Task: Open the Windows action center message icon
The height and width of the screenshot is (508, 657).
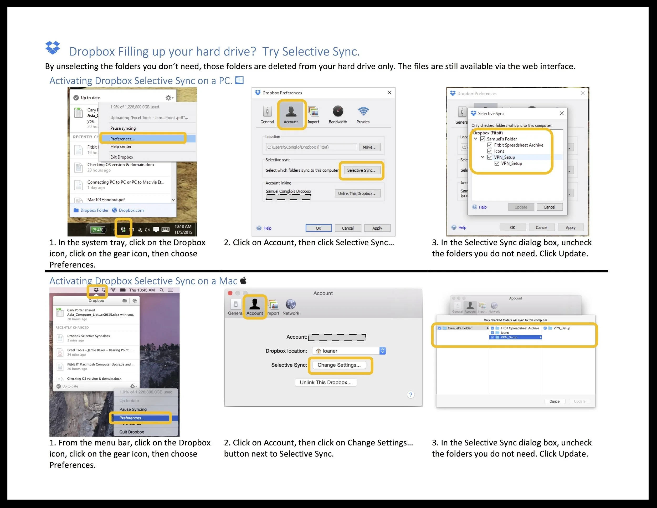Action: (156, 230)
